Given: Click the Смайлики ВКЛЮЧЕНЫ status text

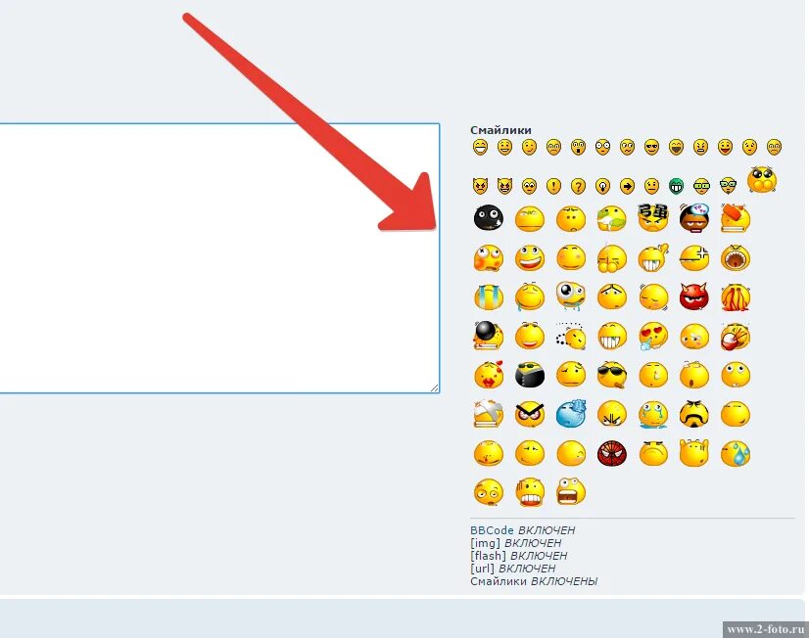Looking at the screenshot, I should [534, 581].
